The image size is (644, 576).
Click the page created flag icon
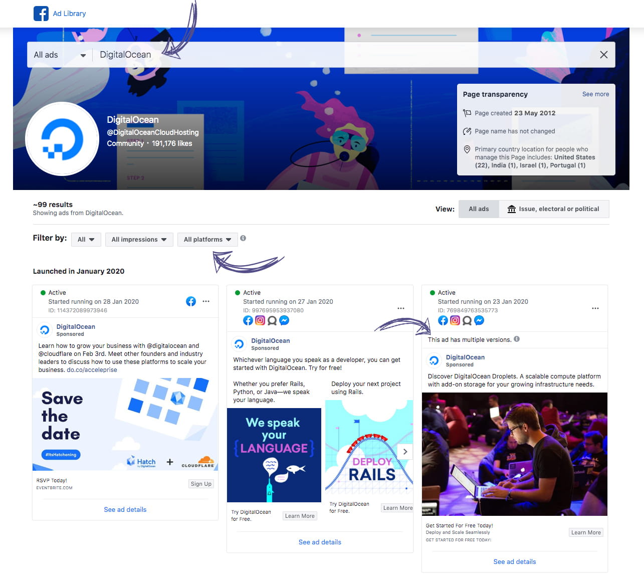467,113
